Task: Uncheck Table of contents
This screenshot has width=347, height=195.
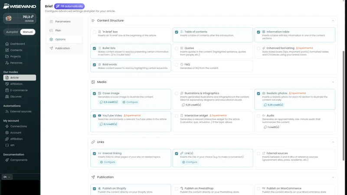Action: coord(177,32)
